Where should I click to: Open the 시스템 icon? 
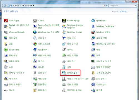click(x=35, y=67)
